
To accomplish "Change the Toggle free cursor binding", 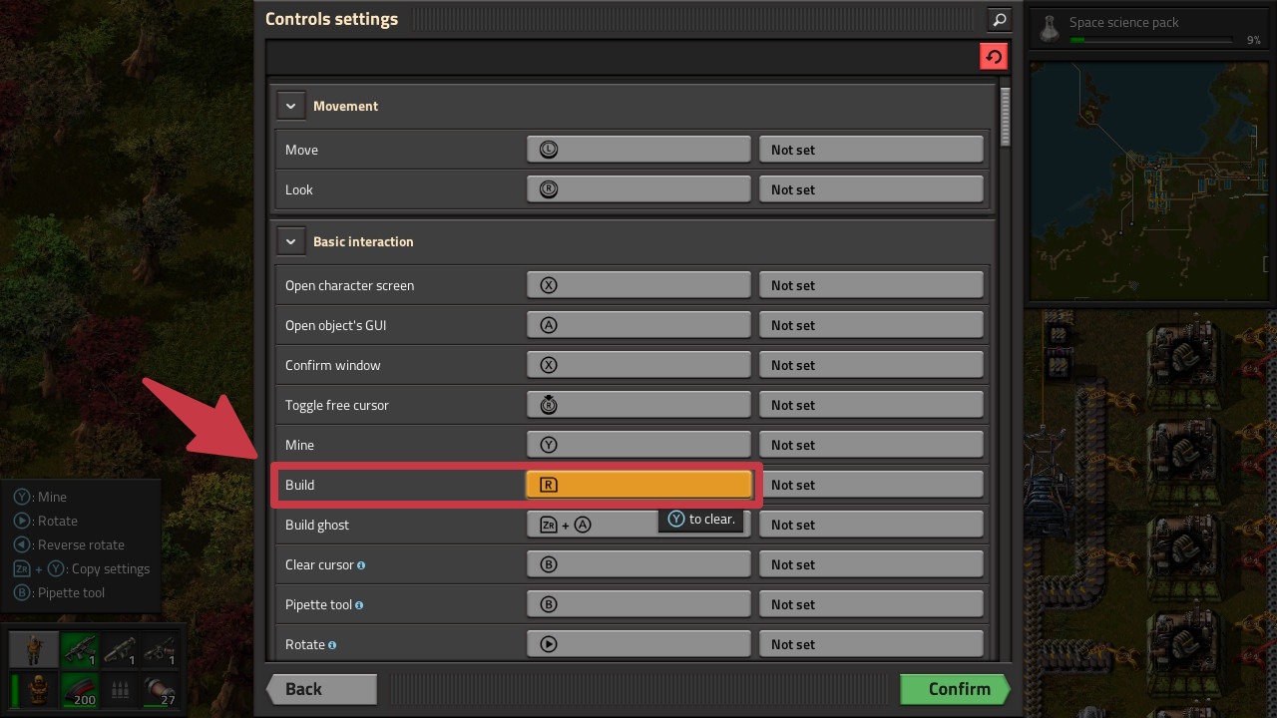I will point(638,405).
